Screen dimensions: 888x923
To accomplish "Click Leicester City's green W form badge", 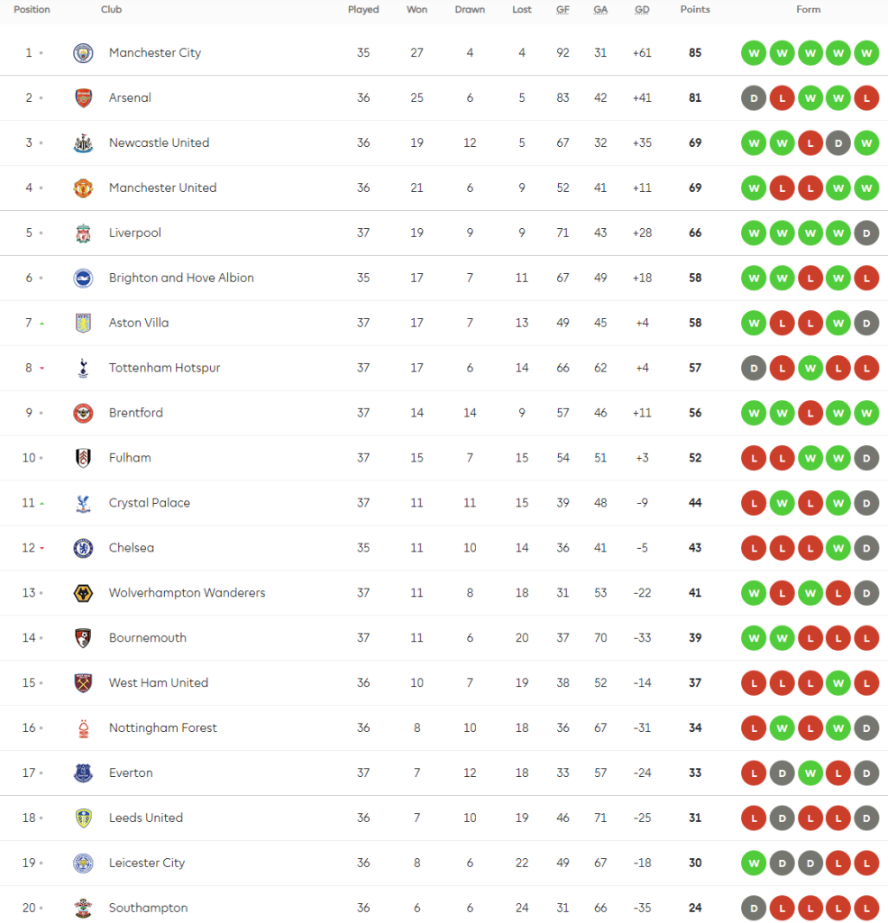I will click(x=754, y=863).
